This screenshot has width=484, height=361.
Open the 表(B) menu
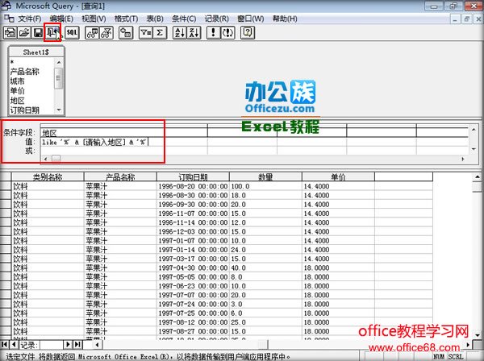155,19
